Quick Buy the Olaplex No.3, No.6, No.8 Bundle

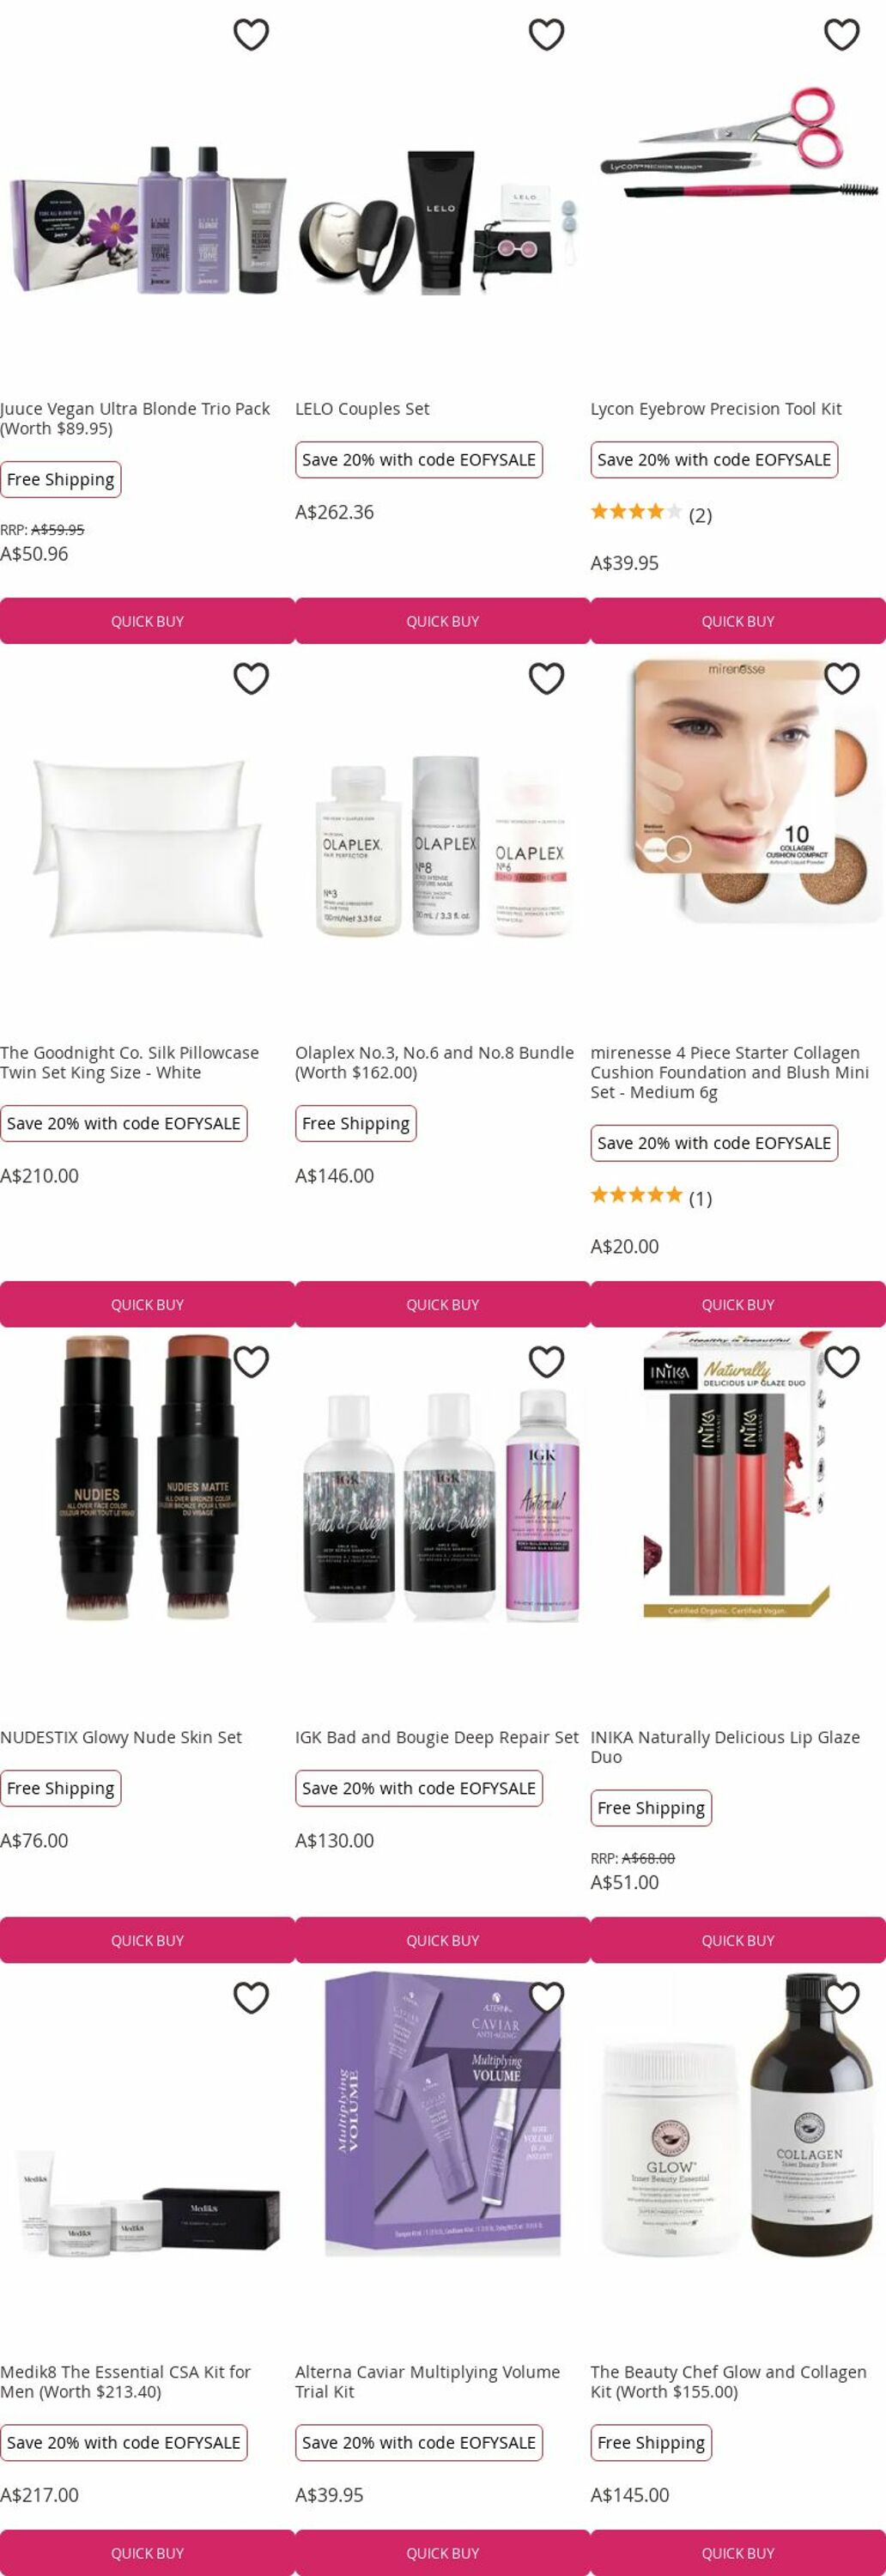[443, 1304]
